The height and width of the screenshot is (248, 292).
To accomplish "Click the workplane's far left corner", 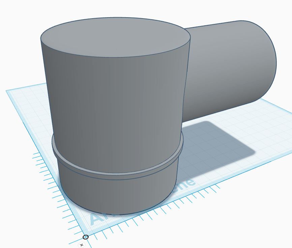I will 8,91.
